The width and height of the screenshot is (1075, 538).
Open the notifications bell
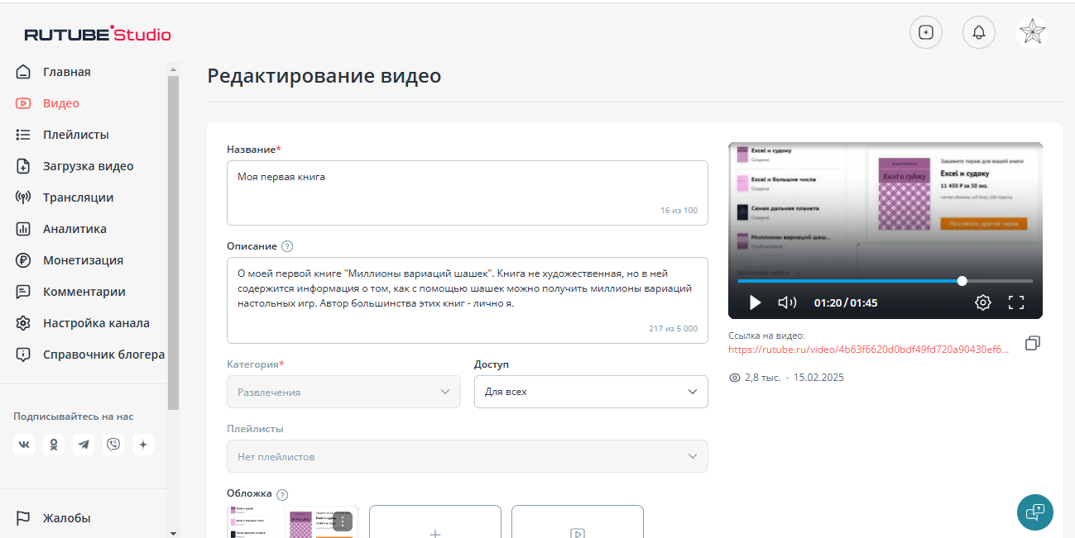tap(979, 32)
